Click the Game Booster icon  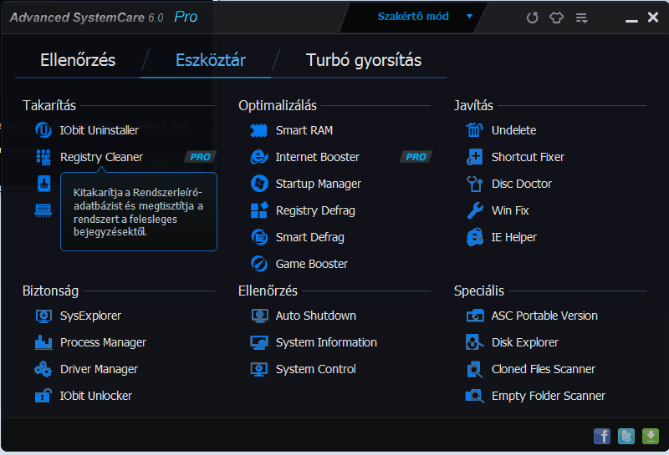coord(259,264)
